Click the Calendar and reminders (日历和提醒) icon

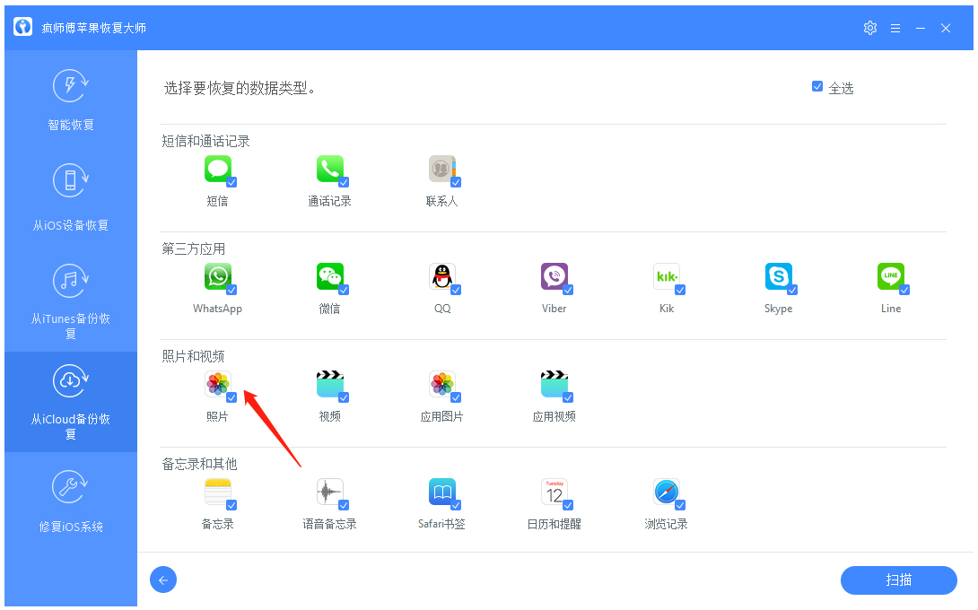(x=554, y=492)
